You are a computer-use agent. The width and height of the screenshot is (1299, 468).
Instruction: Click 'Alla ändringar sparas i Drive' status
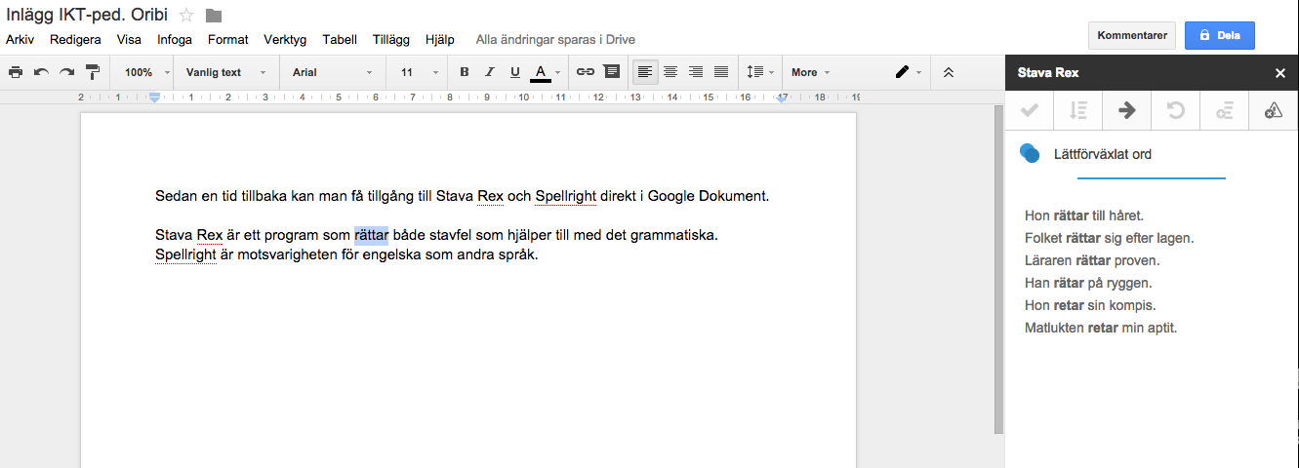click(x=555, y=40)
